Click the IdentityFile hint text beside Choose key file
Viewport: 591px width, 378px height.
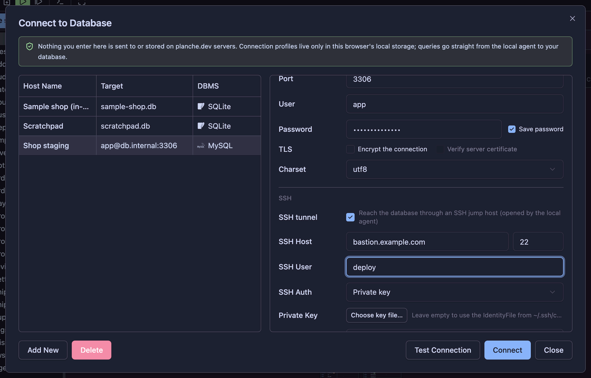click(x=487, y=315)
